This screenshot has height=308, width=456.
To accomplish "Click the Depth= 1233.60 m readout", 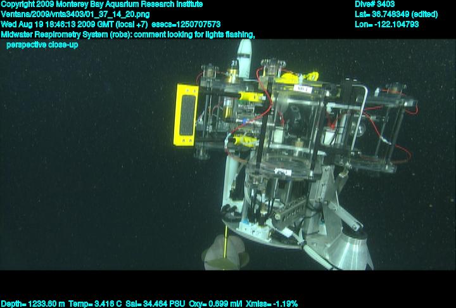I will (33, 304).
